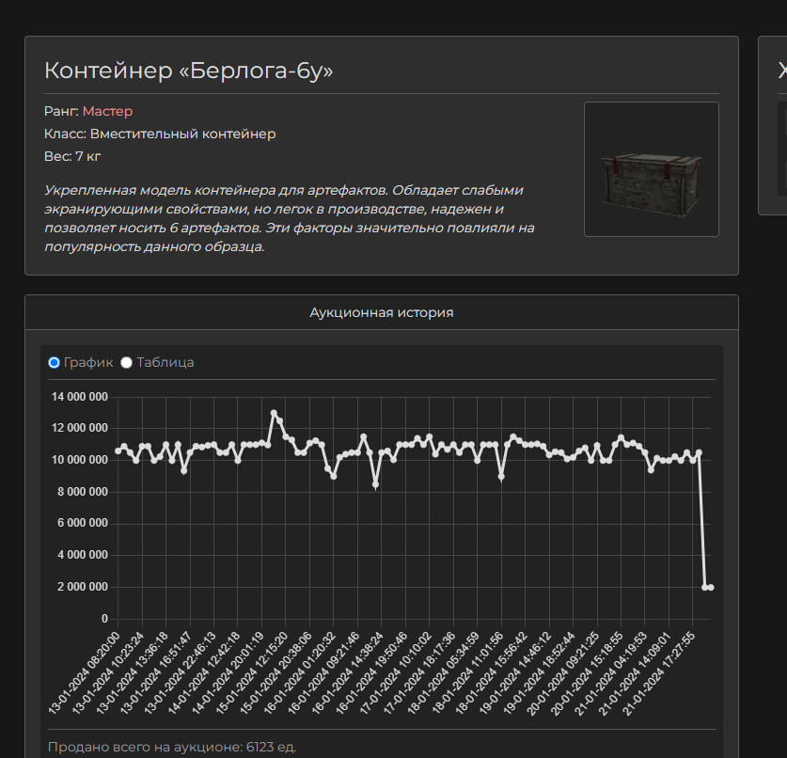Switch to the Таблица view option
Viewport: 787px width, 758px height.
[x=127, y=362]
